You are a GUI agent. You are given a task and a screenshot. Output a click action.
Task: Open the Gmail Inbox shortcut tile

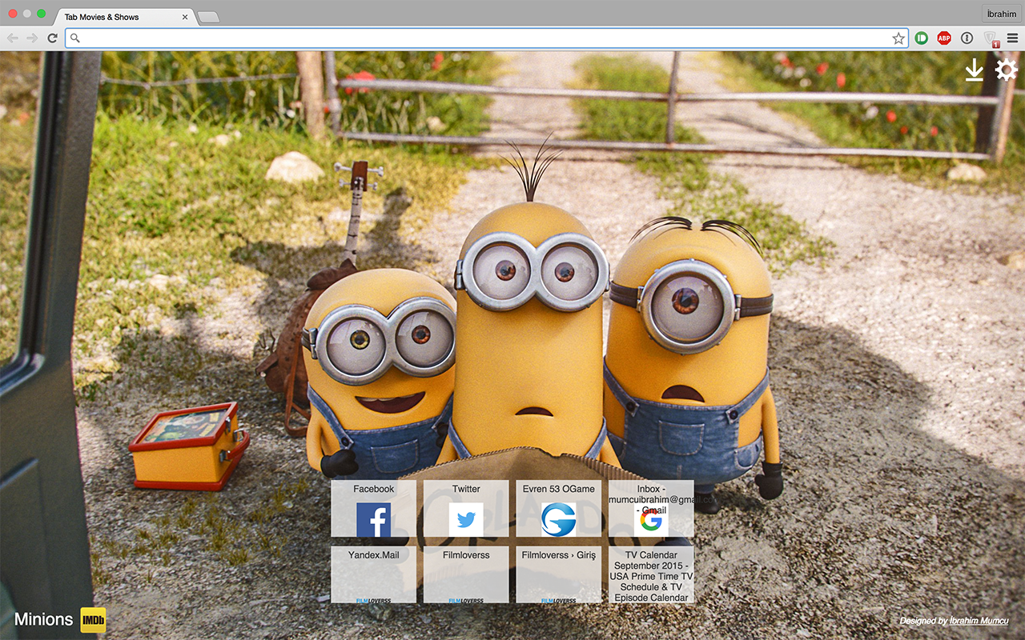point(651,509)
